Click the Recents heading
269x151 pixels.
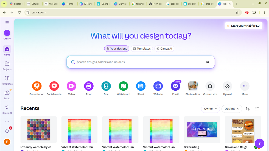click(30, 108)
